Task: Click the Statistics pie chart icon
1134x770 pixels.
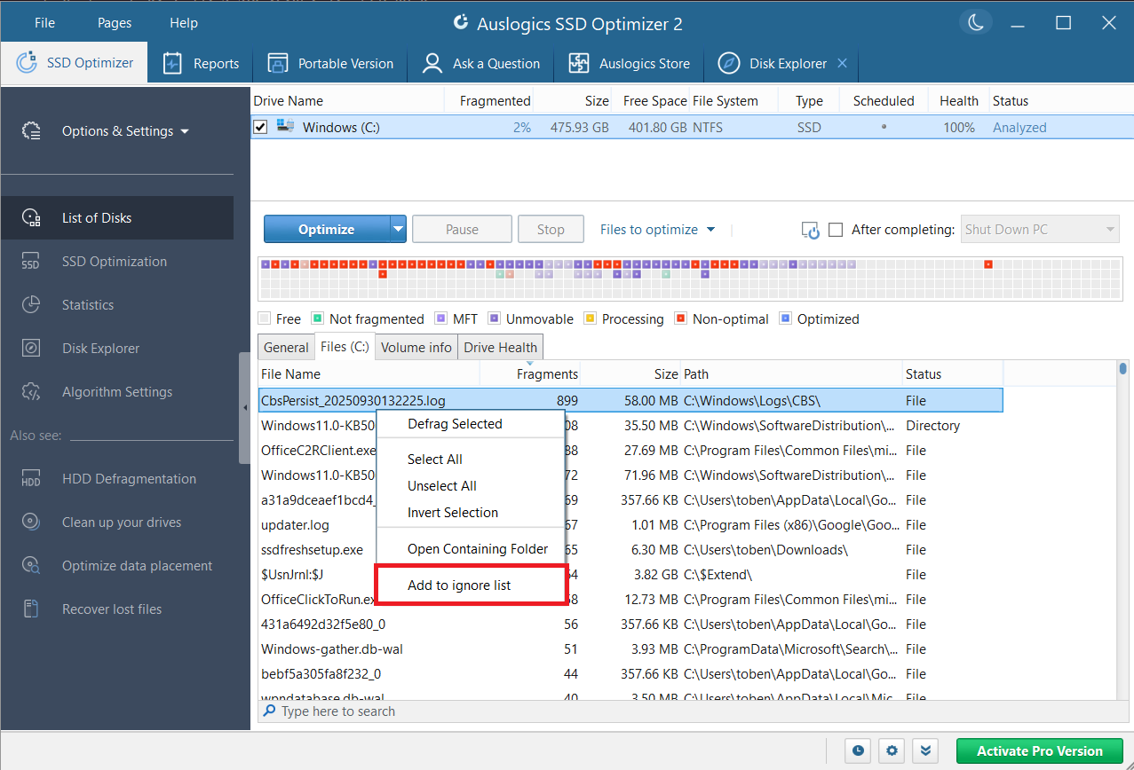Action: click(31, 305)
